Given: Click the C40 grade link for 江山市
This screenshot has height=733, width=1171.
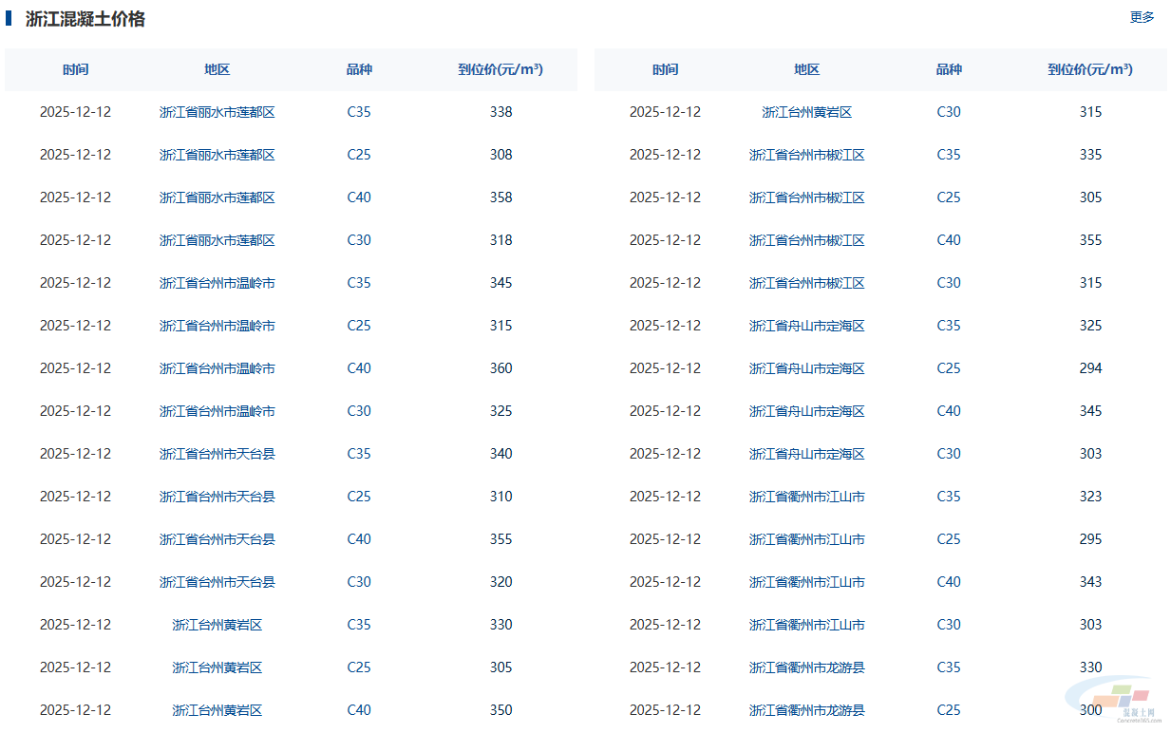Looking at the screenshot, I should point(949,582).
